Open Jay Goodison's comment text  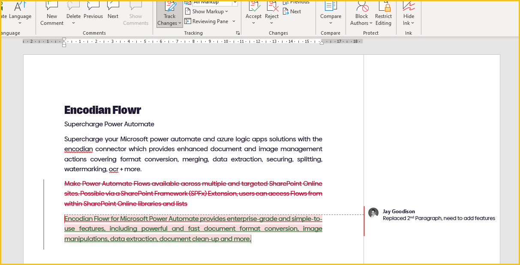tap(439, 218)
